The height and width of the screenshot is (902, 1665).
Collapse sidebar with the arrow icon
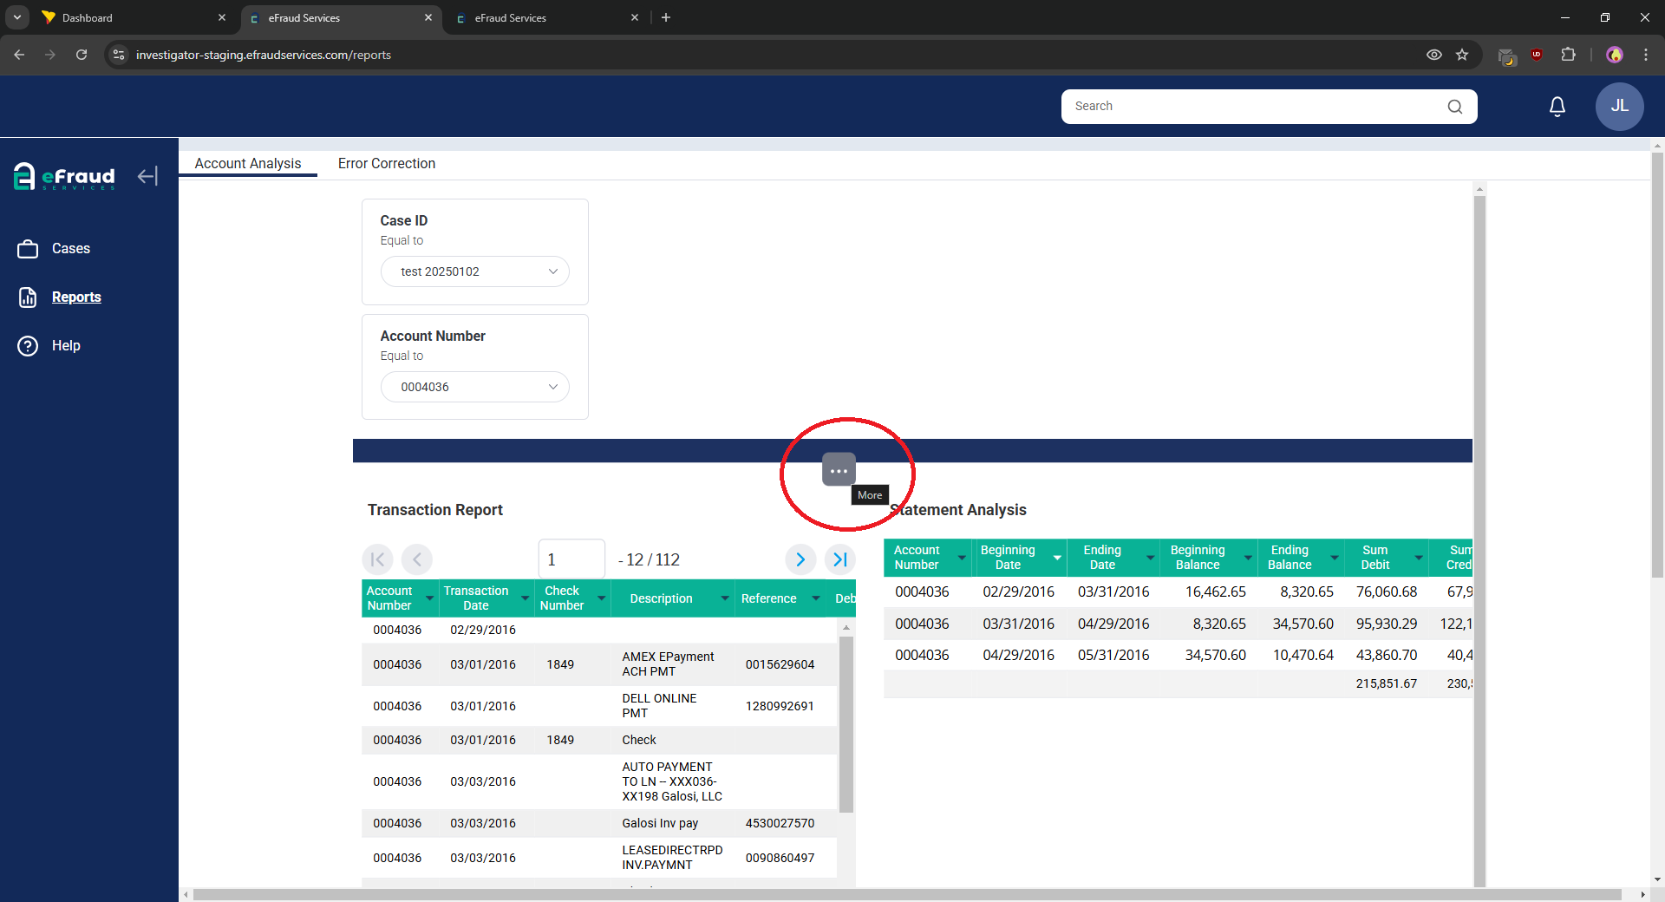pyautogui.click(x=147, y=176)
